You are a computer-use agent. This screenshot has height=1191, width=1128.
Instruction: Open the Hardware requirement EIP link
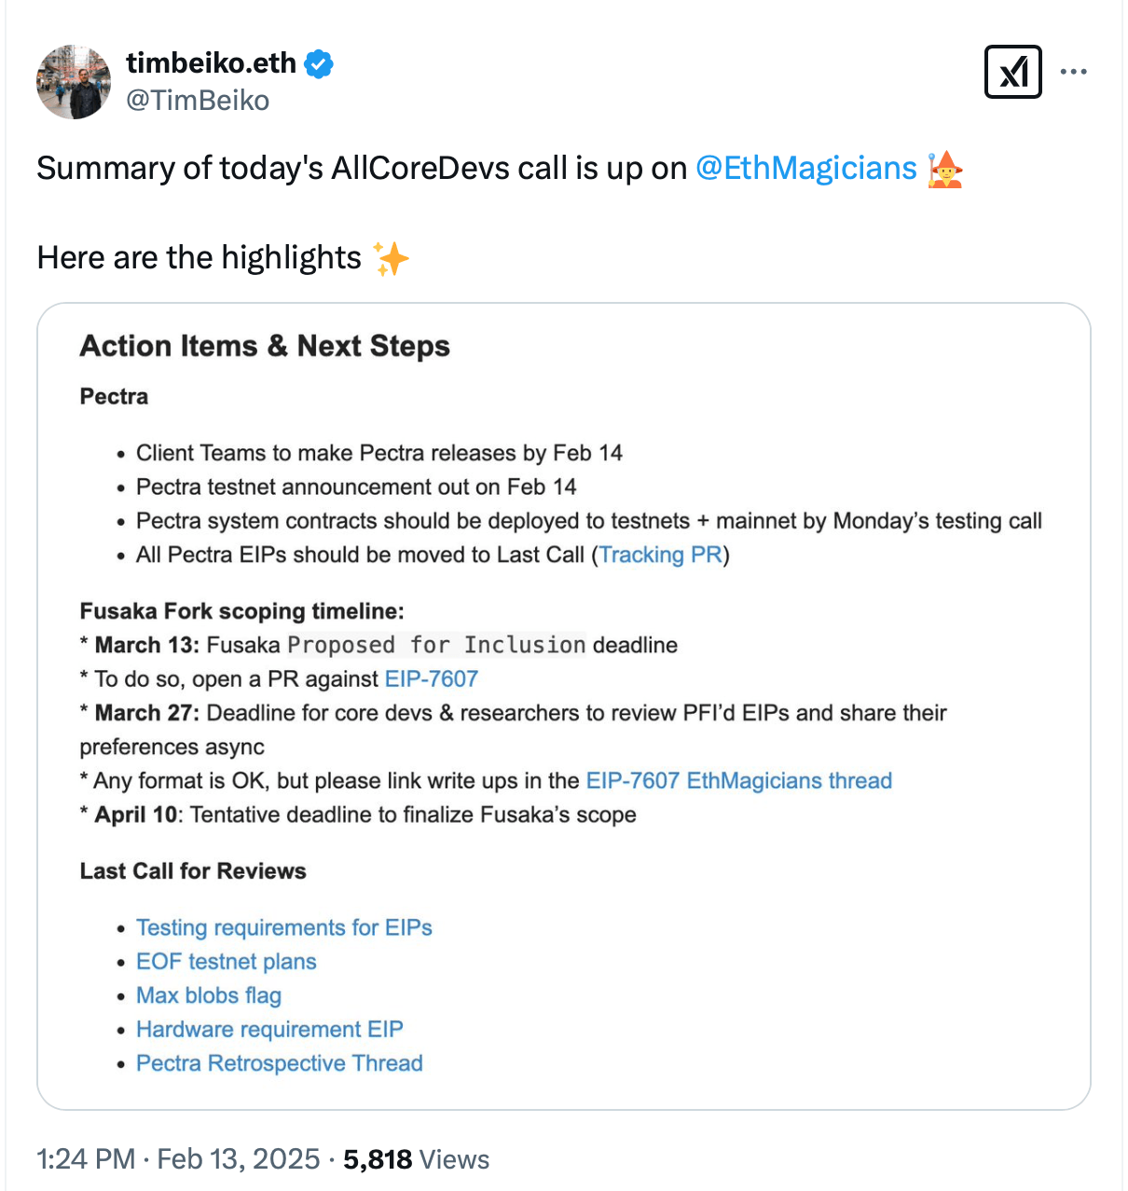(269, 1029)
